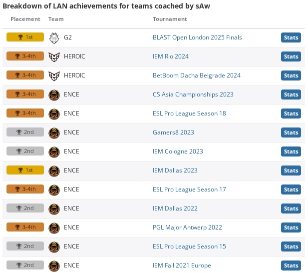308x273 pixels.
Task: View Stats for IEM Rio 2024
Action: click(291, 56)
